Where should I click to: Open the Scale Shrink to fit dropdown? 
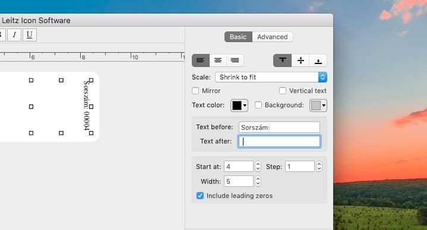pos(271,77)
